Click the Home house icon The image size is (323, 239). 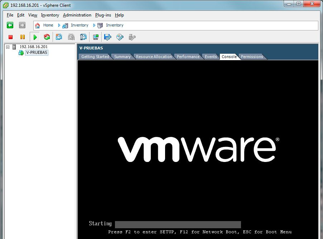click(x=37, y=25)
